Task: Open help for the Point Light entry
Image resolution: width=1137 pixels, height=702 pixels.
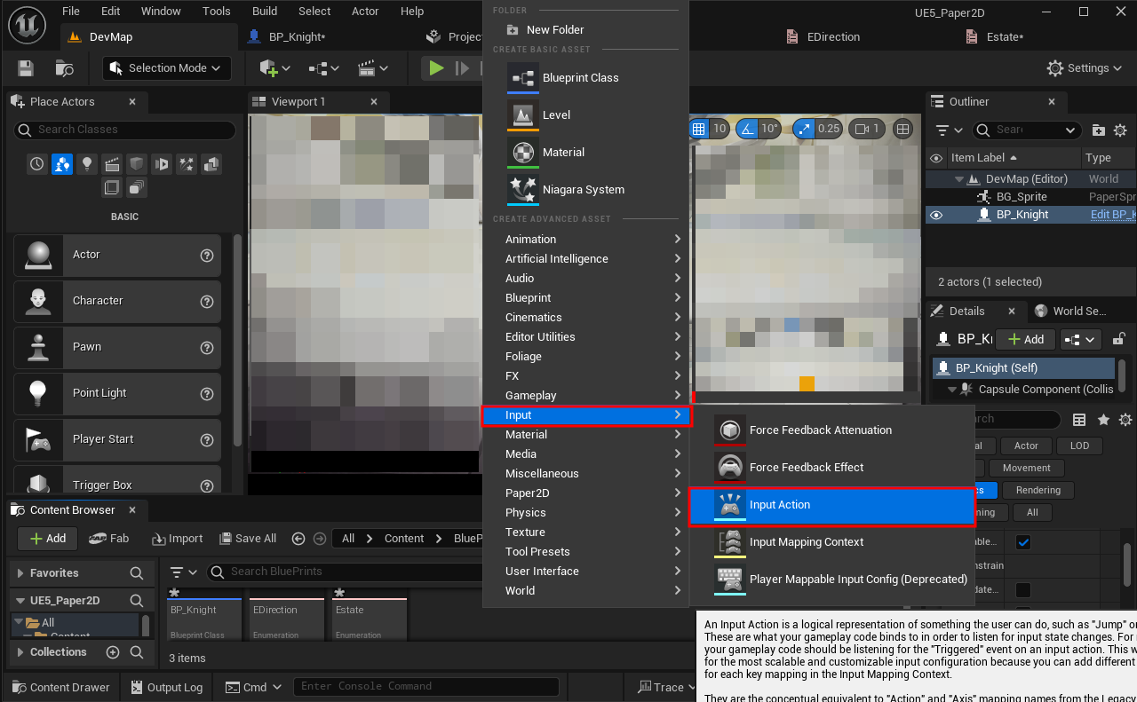Action: click(x=207, y=393)
